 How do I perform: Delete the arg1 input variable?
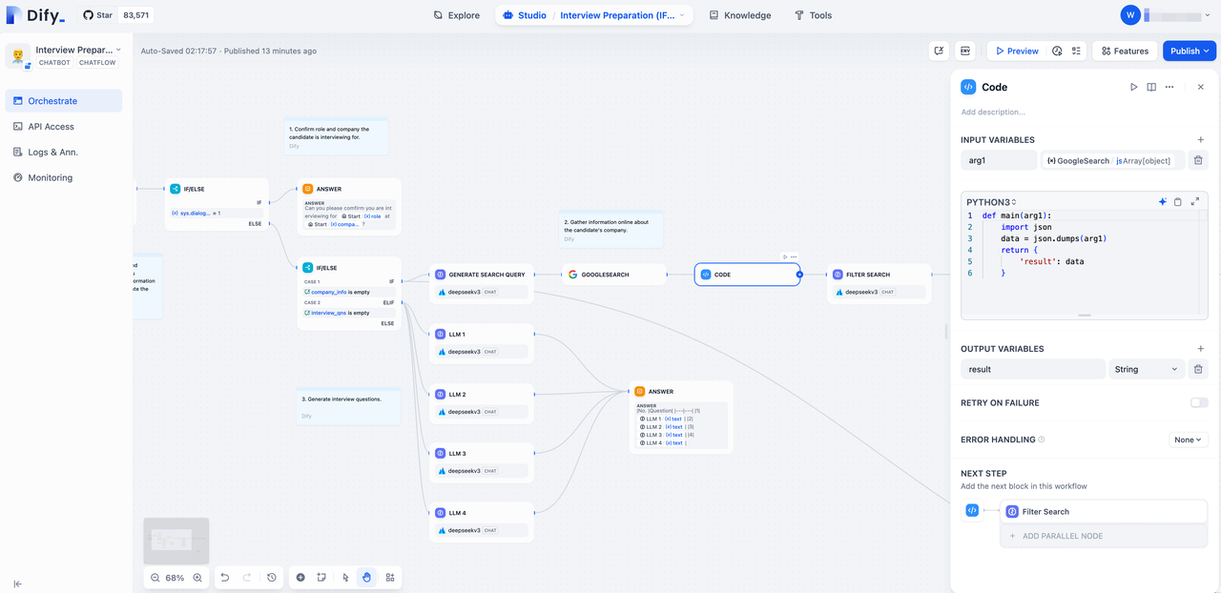click(1199, 161)
